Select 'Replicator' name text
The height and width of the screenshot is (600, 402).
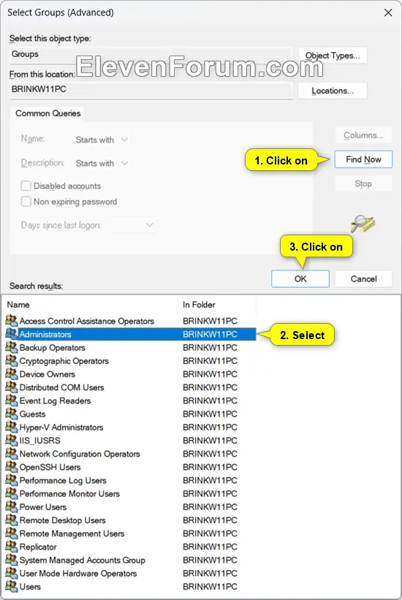38,547
